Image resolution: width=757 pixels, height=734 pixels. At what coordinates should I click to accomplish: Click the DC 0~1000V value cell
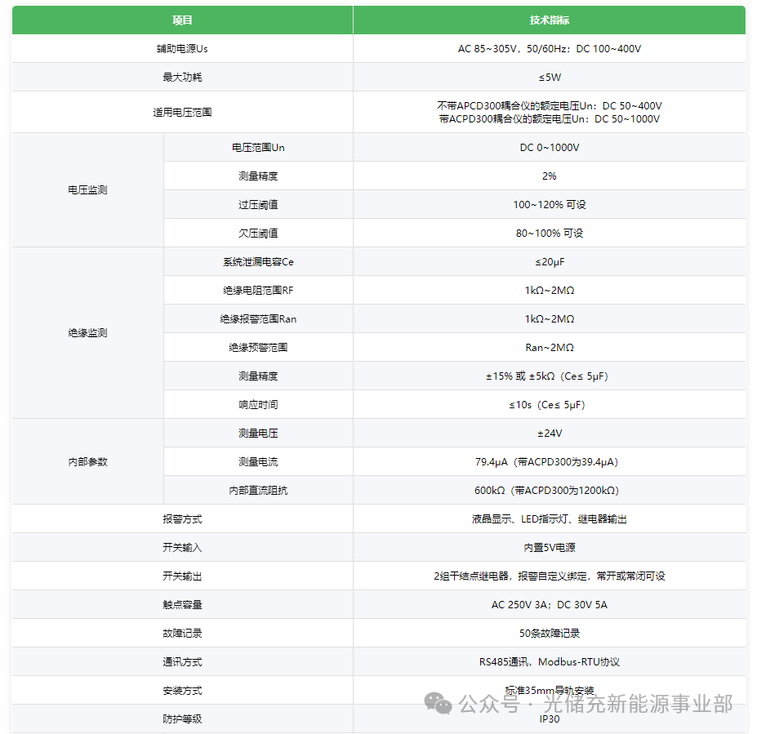(550, 147)
